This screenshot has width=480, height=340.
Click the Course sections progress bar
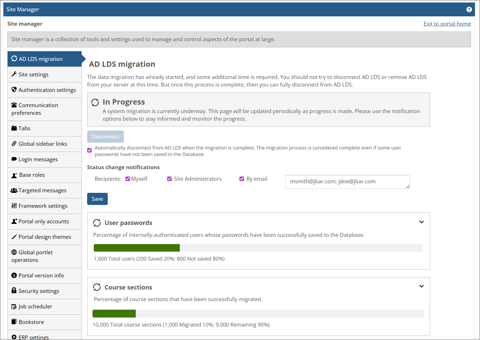coord(258,313)
